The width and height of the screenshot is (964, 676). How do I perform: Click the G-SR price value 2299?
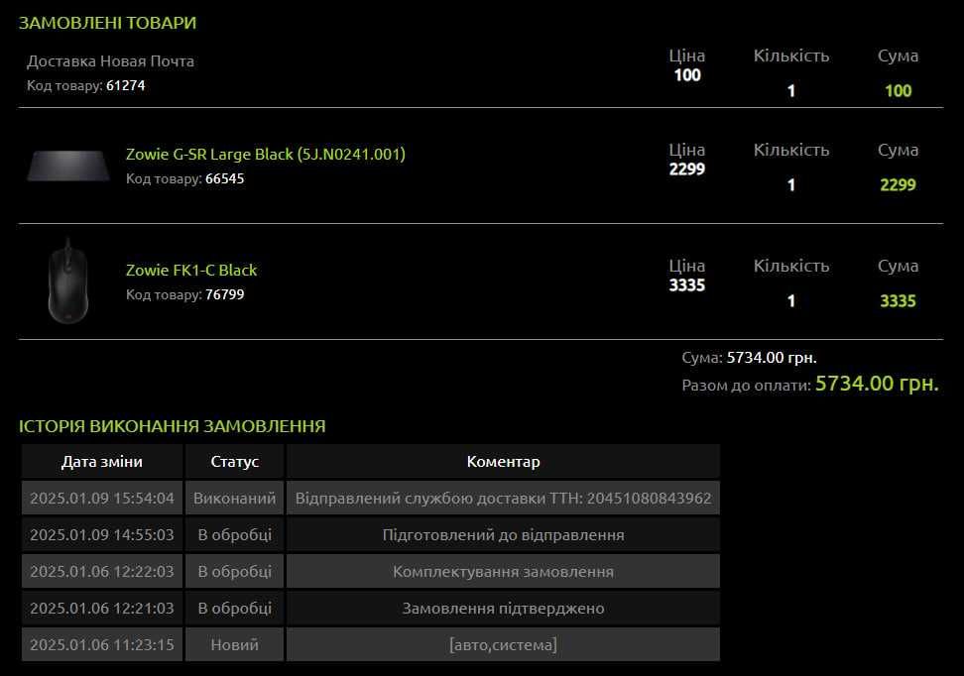pos(687,169)
